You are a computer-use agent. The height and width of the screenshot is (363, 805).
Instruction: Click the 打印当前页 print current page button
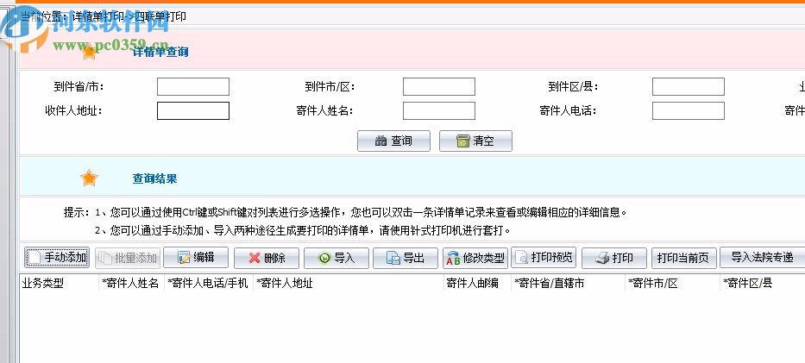click(683, 258)
